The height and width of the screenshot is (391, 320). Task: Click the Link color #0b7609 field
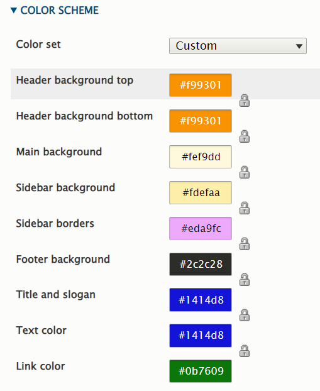tap(201, 371)
